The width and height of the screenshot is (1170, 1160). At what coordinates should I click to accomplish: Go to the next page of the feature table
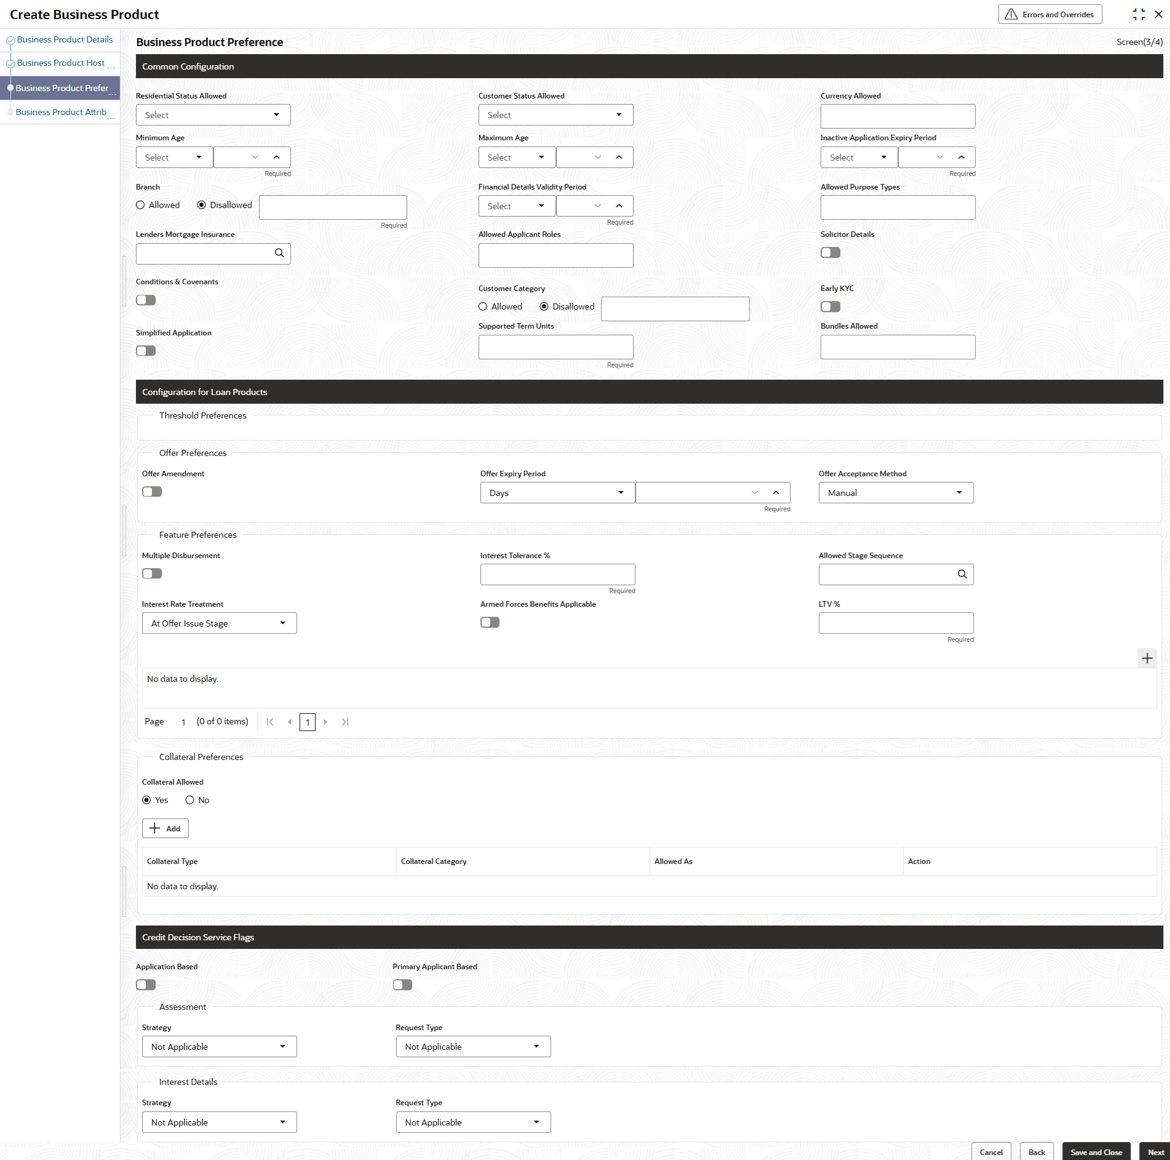[x=325, y=722]
